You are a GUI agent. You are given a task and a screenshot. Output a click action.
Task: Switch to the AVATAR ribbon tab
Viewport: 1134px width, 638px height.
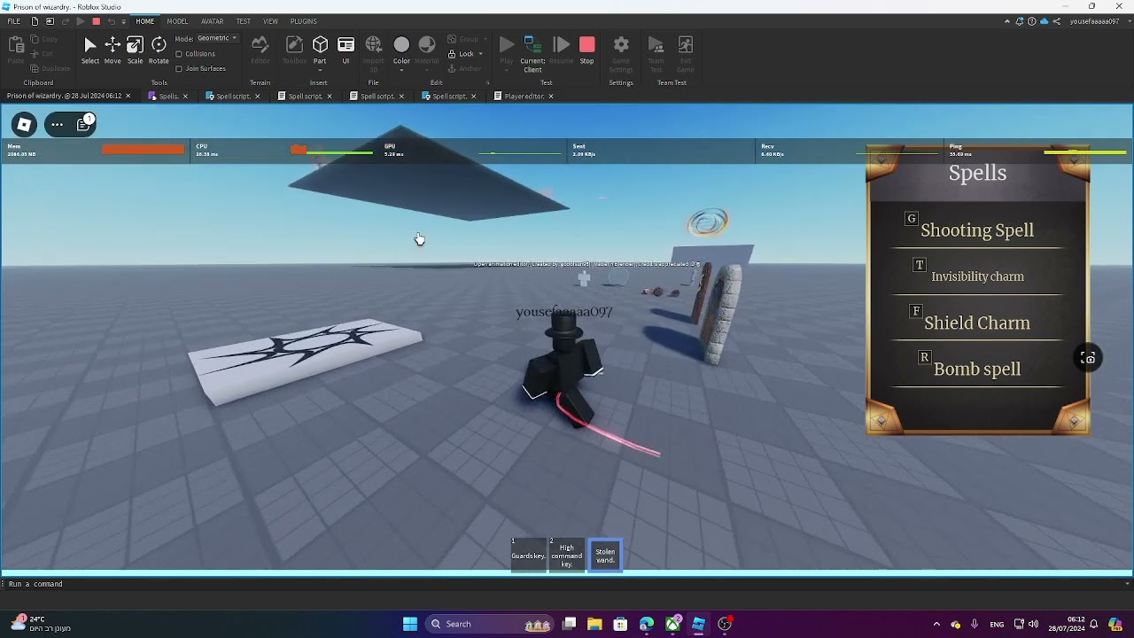[213, 21]
